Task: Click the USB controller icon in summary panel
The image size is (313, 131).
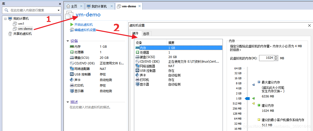Action: [72, 74]
